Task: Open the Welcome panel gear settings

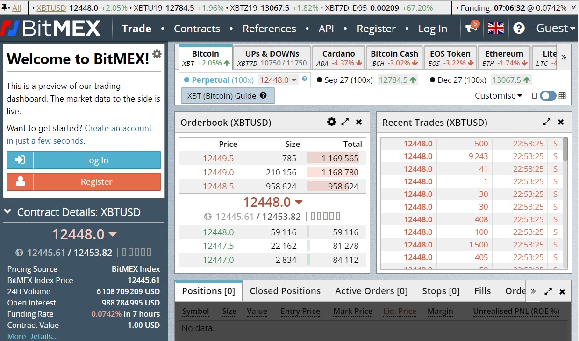Action: pyautogui.click(x=157, y=54)
